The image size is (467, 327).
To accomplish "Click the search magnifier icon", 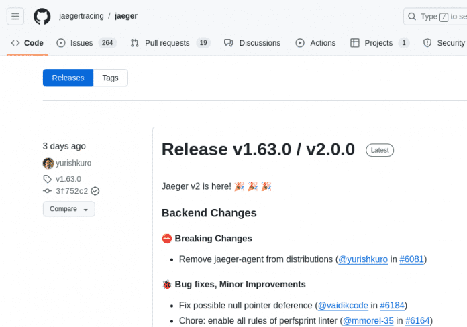I will [x=412, y=16].
